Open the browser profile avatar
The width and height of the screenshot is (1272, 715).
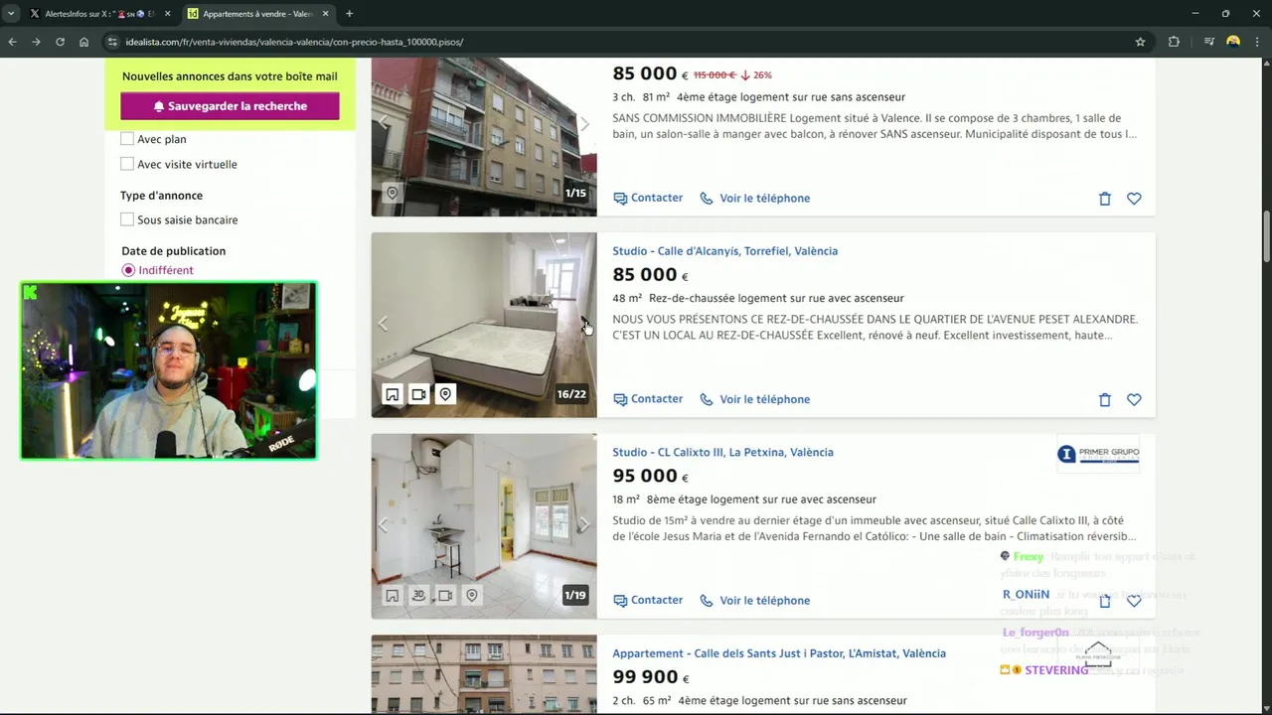(1233, 42)
